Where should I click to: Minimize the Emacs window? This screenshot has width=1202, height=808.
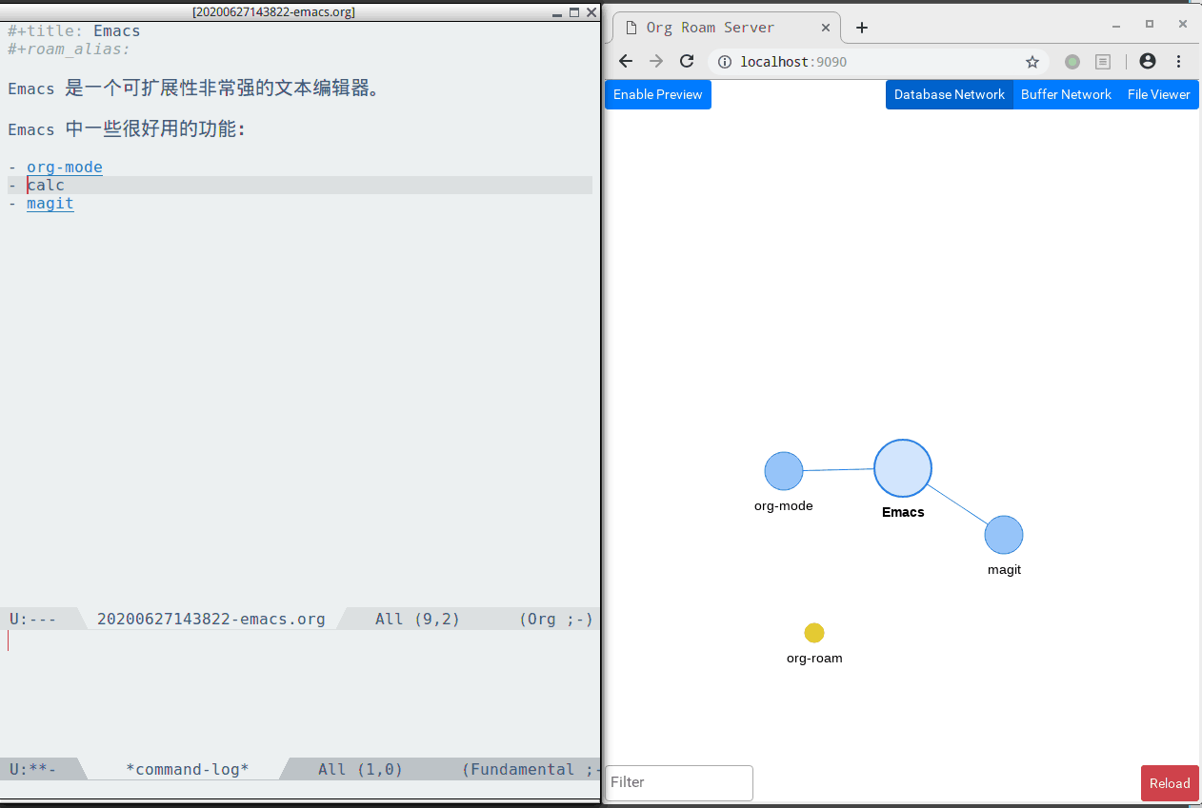point(557,12)
